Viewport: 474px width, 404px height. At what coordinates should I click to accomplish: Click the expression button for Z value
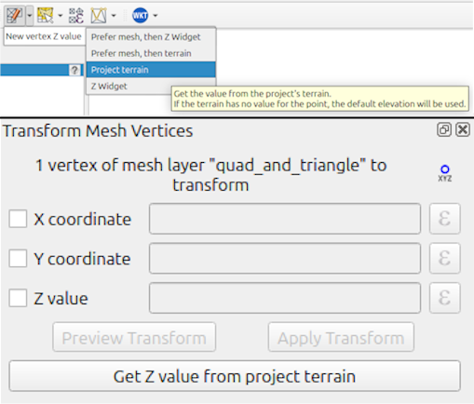pyautogui.click(x=445, y=298)
